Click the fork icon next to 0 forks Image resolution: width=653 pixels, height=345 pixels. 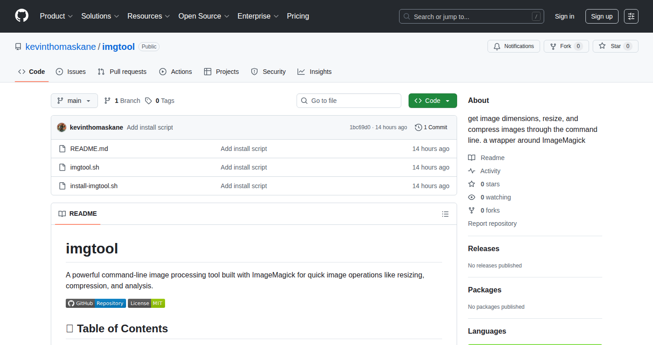click(472, 210)
